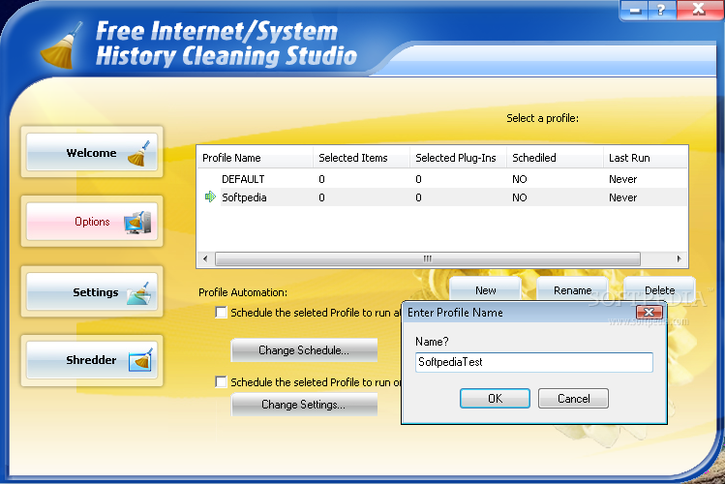Open the Options section
Screen dimensions: 725x484
(92, 222)
